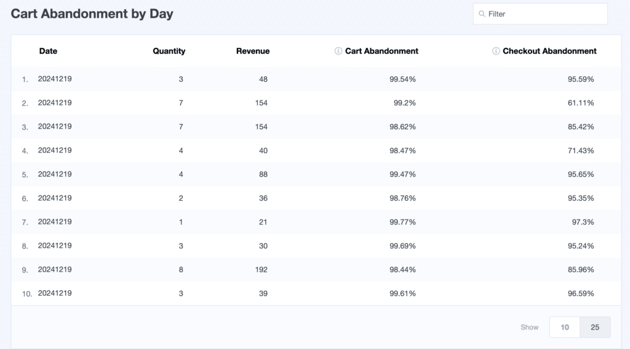Image resolution: width=630 pixels, height=349 pixels.
Task: Click the Checkout Abandonment column header text
Action: coord(549,52)
